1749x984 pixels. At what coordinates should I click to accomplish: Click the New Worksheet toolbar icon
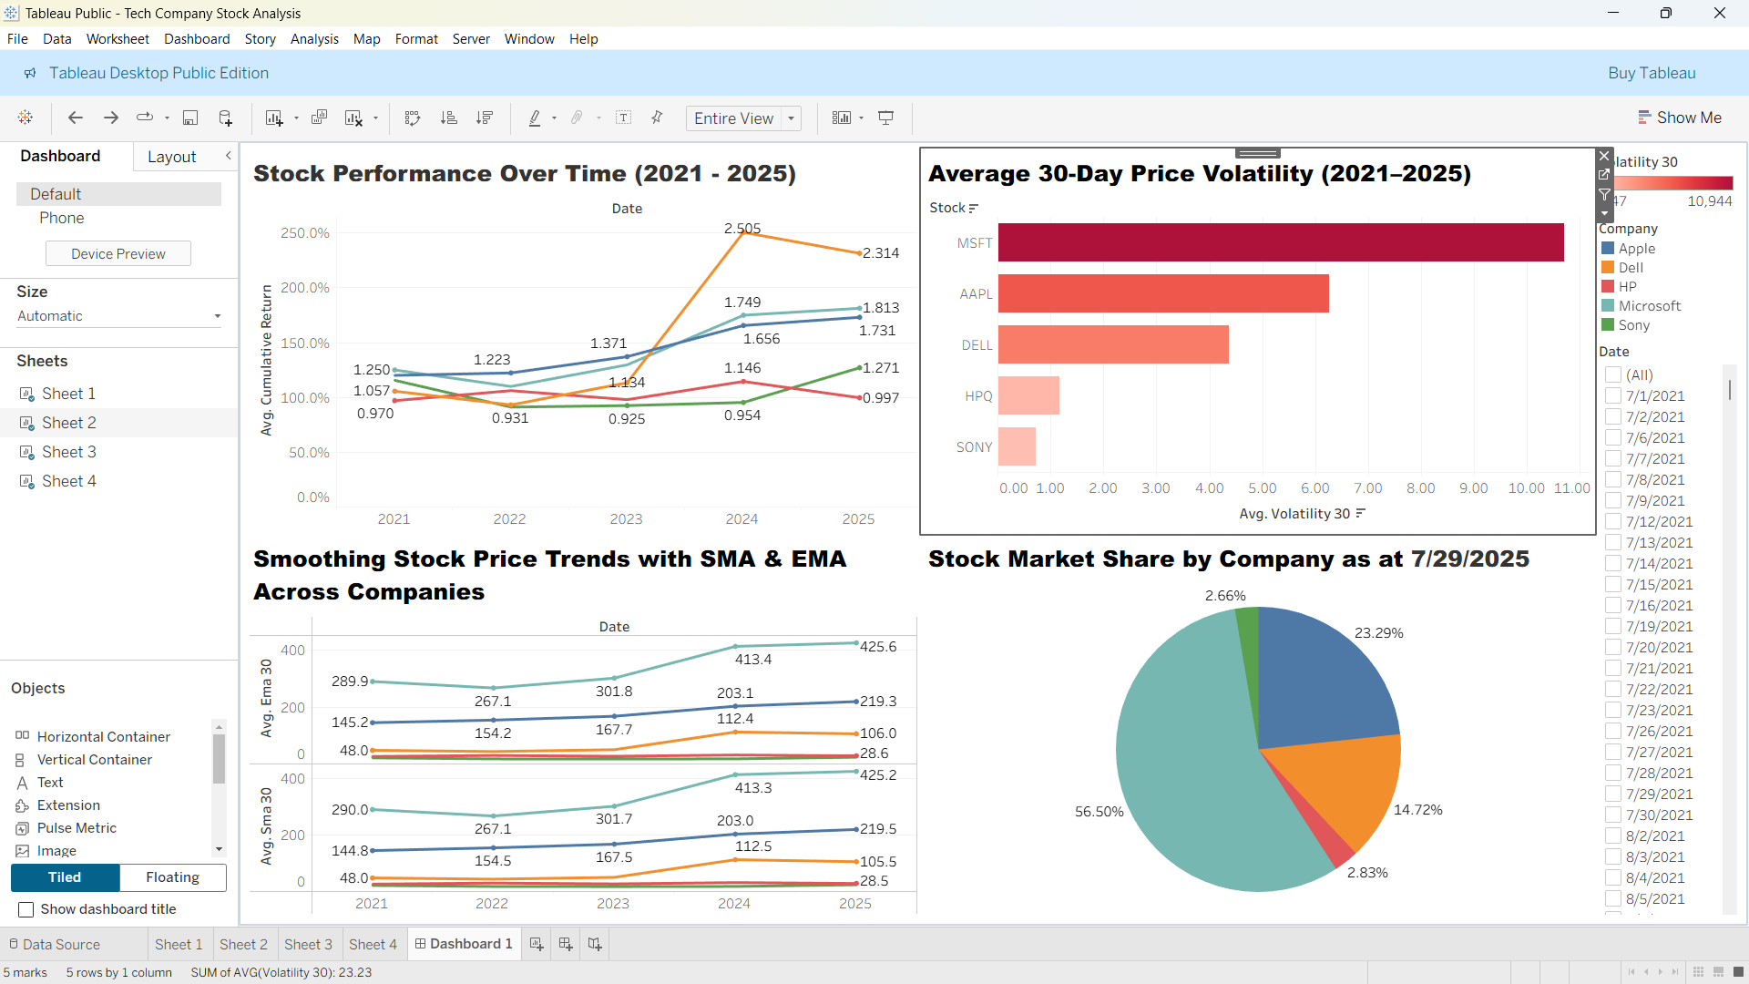tap(273, 118)
